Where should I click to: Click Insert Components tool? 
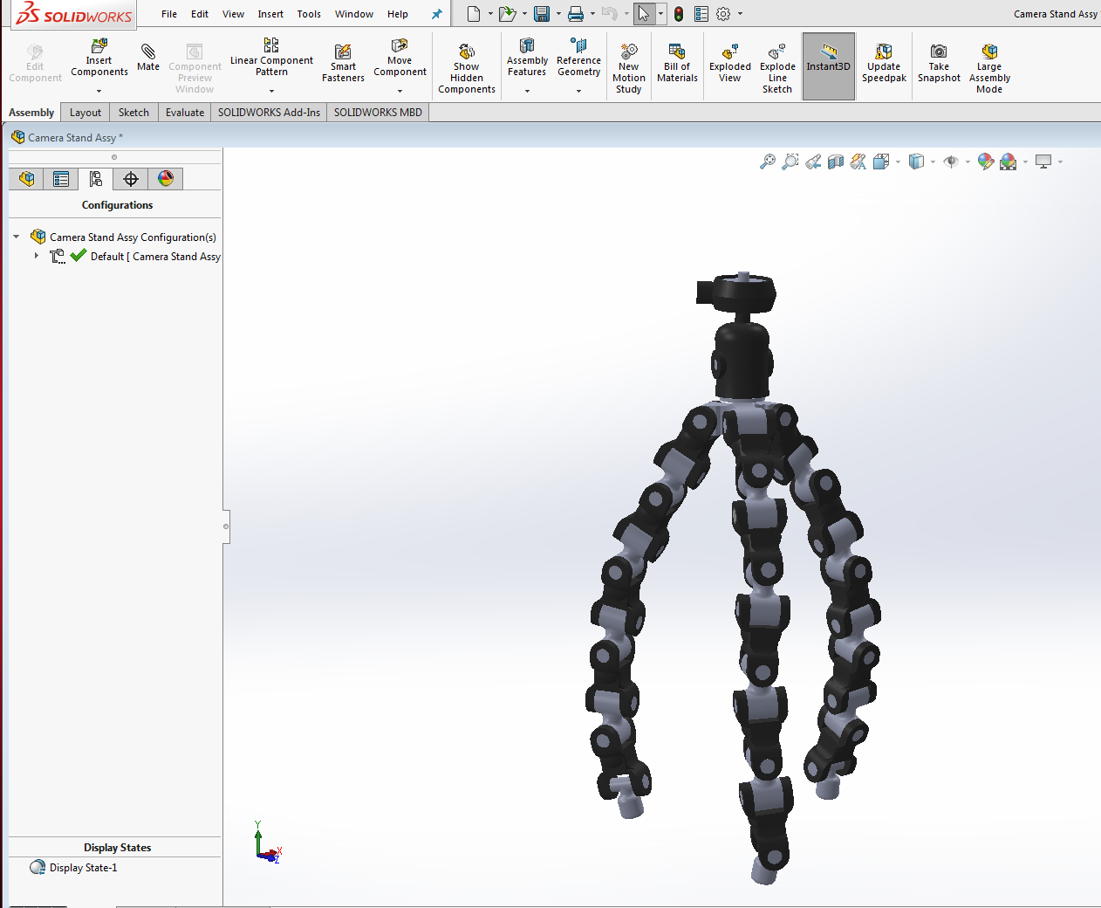[99, 57]
